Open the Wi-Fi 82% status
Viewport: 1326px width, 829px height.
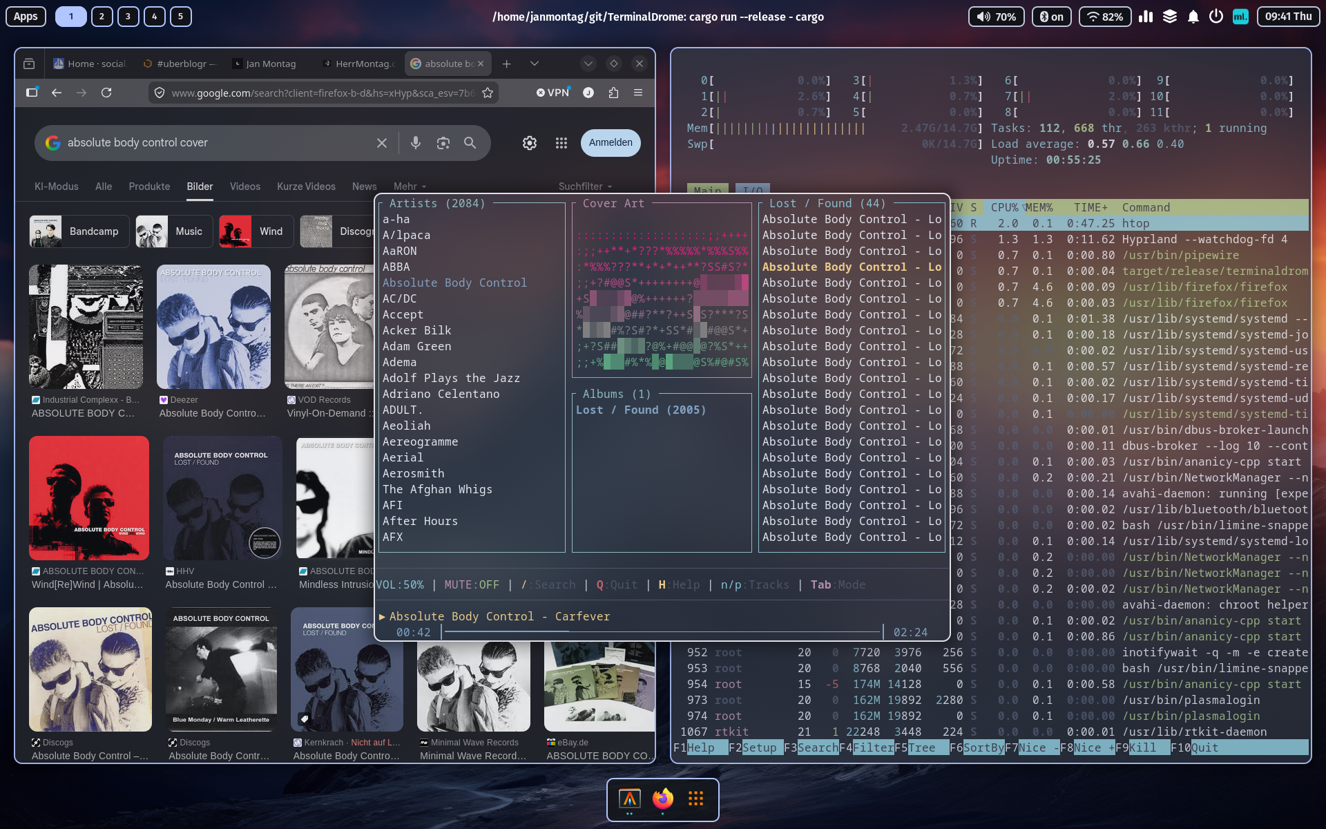(1105, 17)
